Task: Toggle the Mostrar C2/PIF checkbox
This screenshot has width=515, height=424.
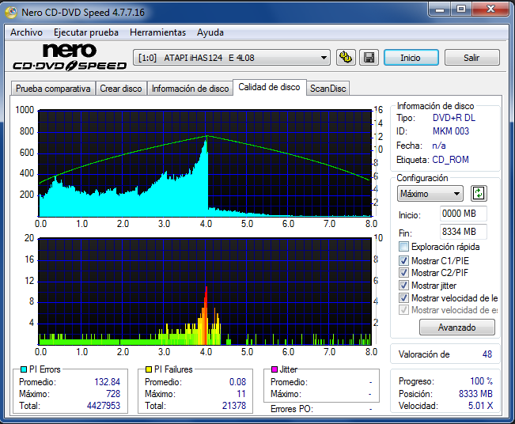Action: [403, 273]
